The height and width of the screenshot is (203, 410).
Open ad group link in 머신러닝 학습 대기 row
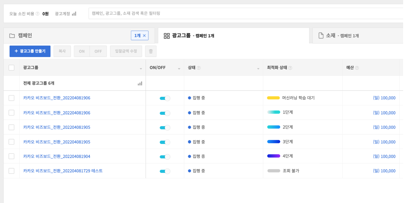pos(57,98)
